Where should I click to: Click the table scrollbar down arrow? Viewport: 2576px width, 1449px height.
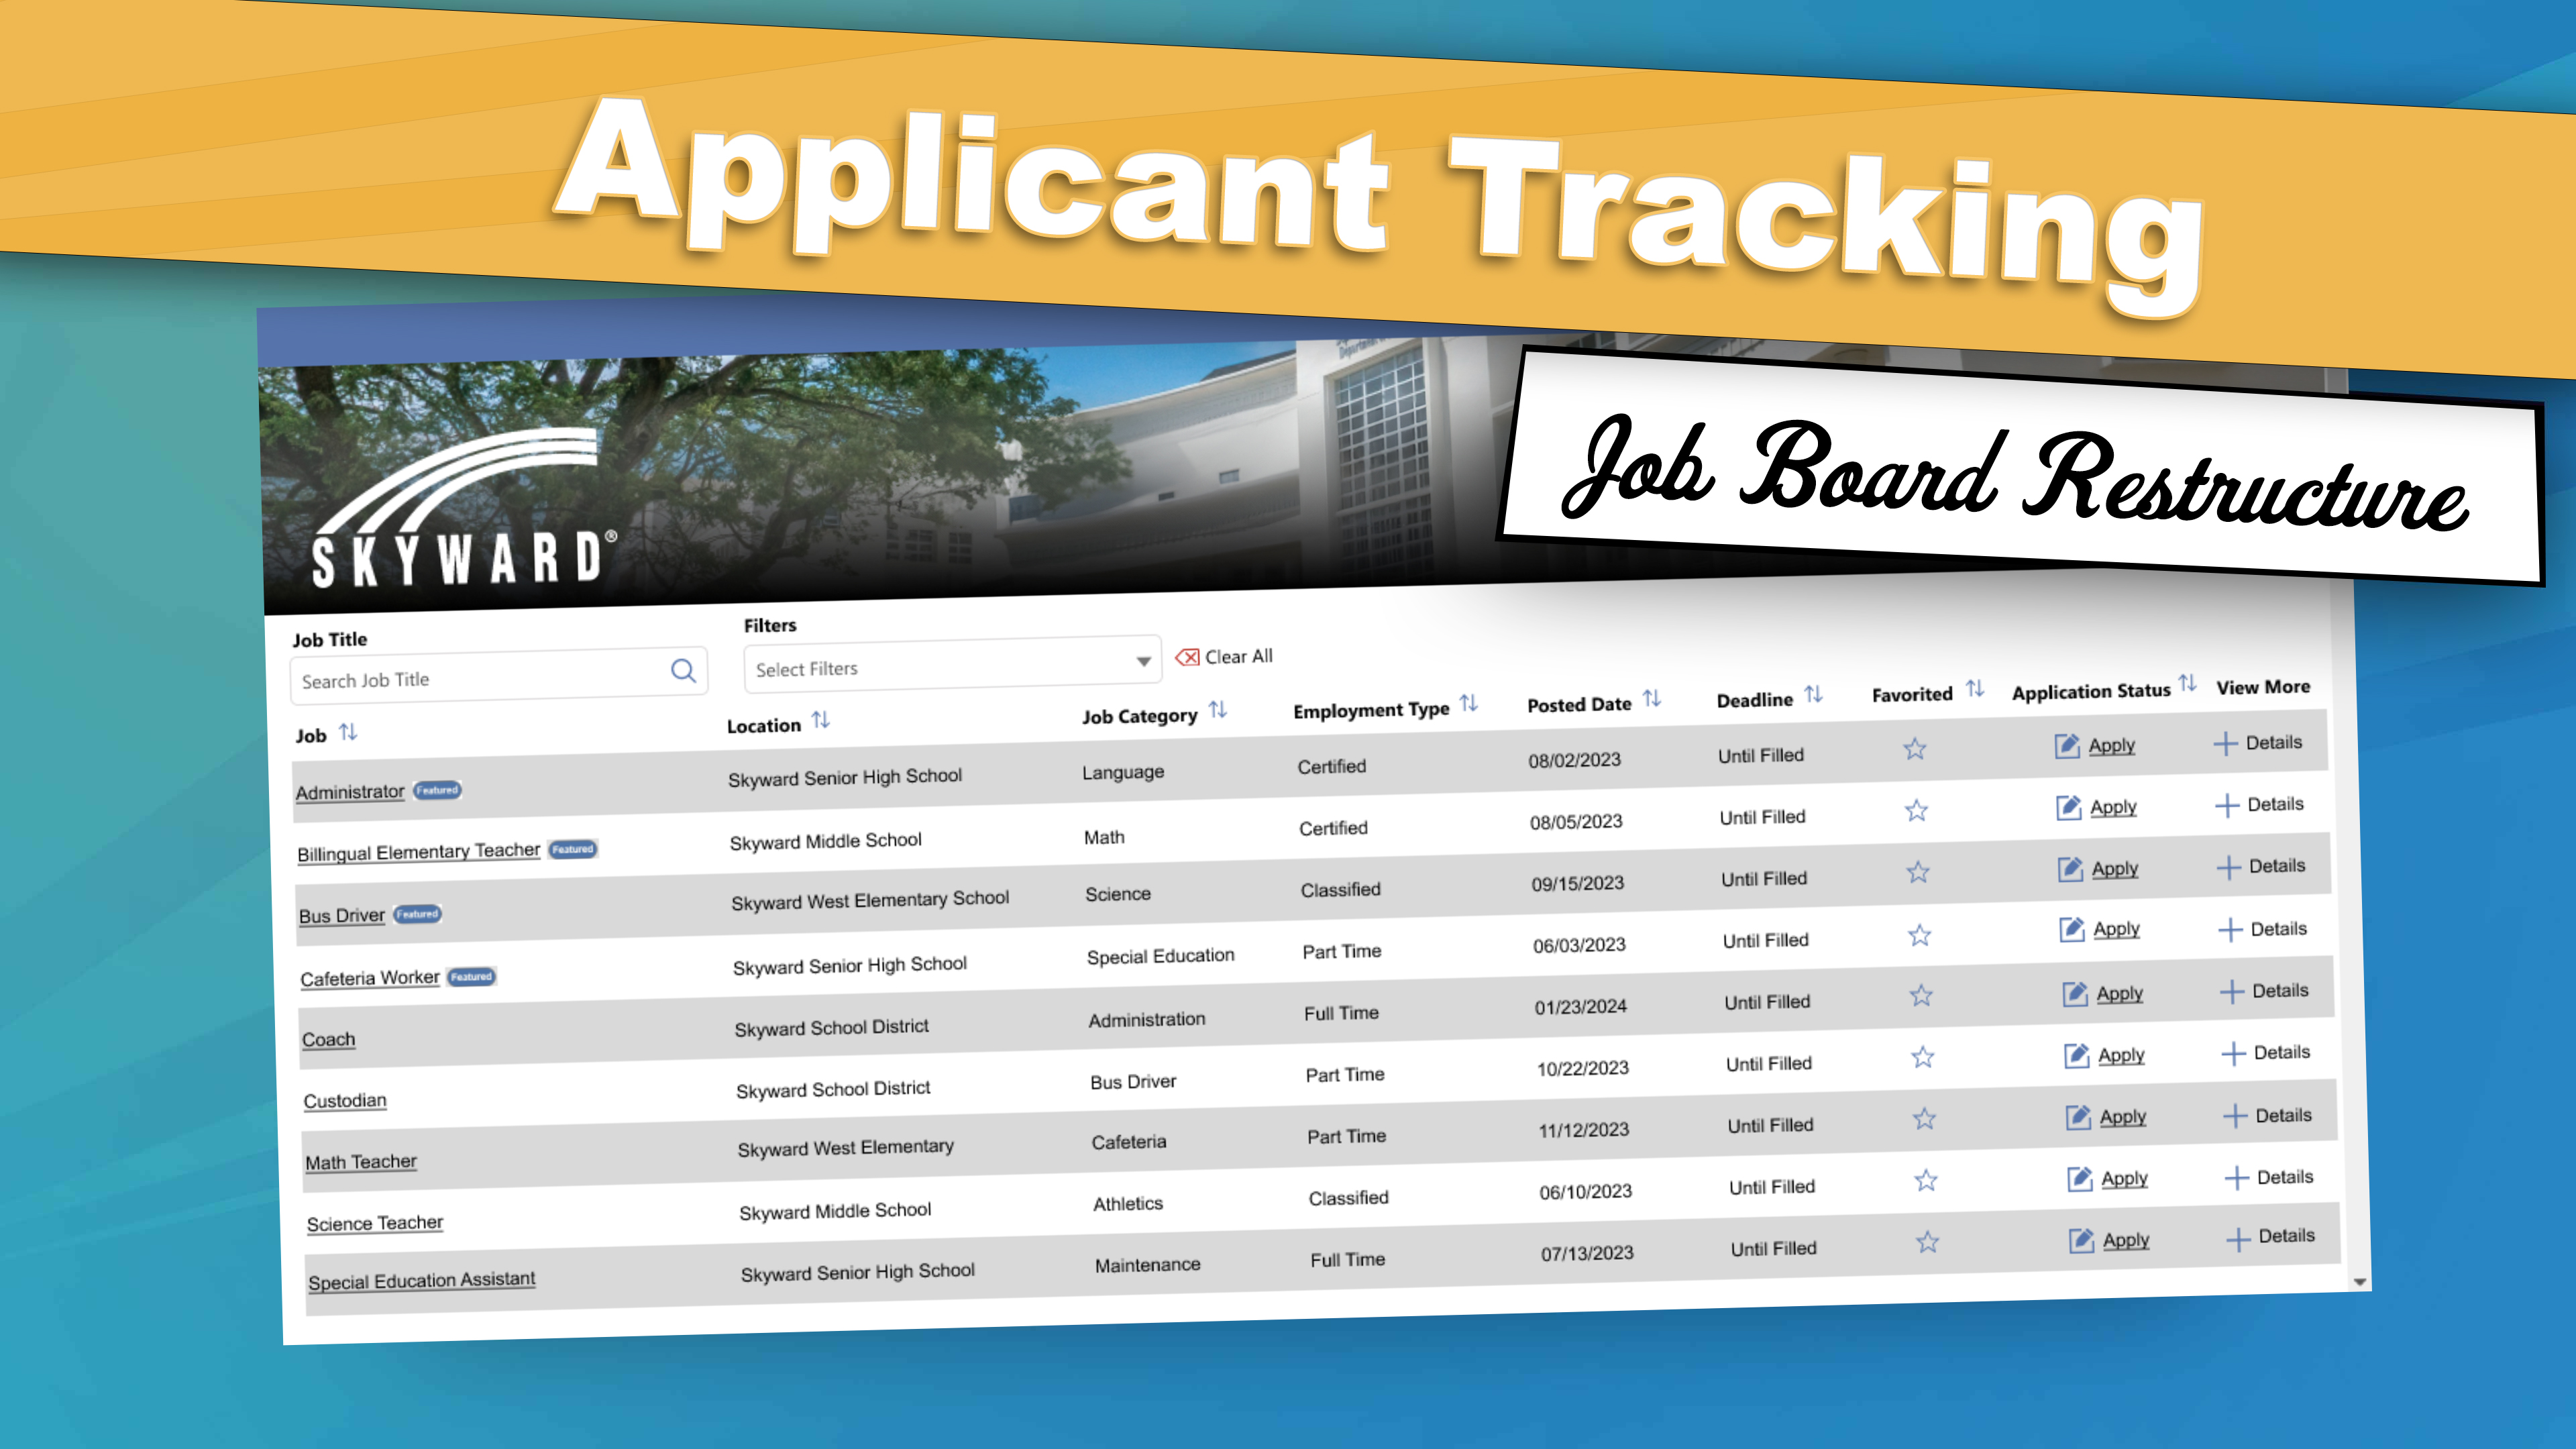point(2360,1282)
